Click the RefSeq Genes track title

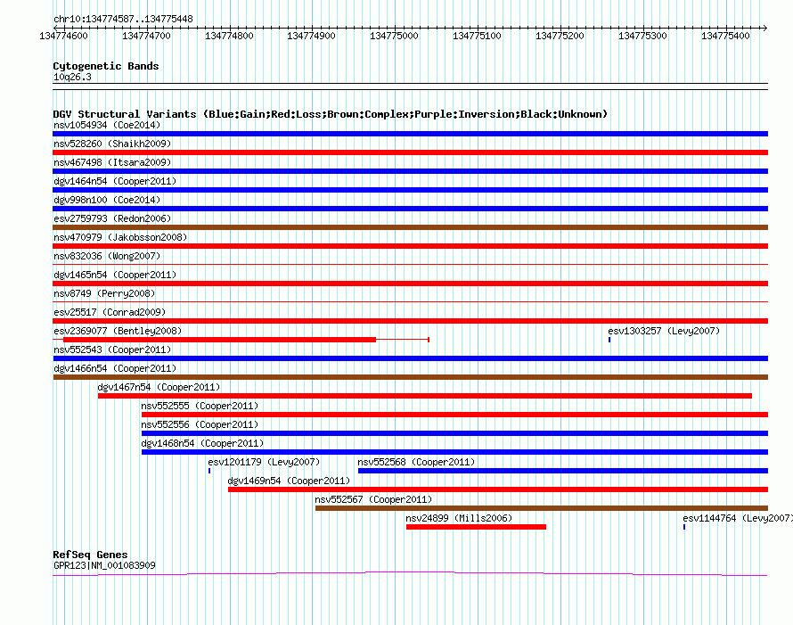point(90,555)
